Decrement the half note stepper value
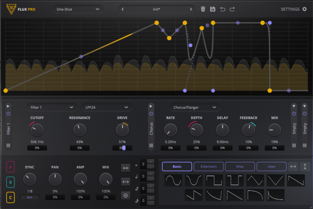The image size is (313, 209). 151,179
